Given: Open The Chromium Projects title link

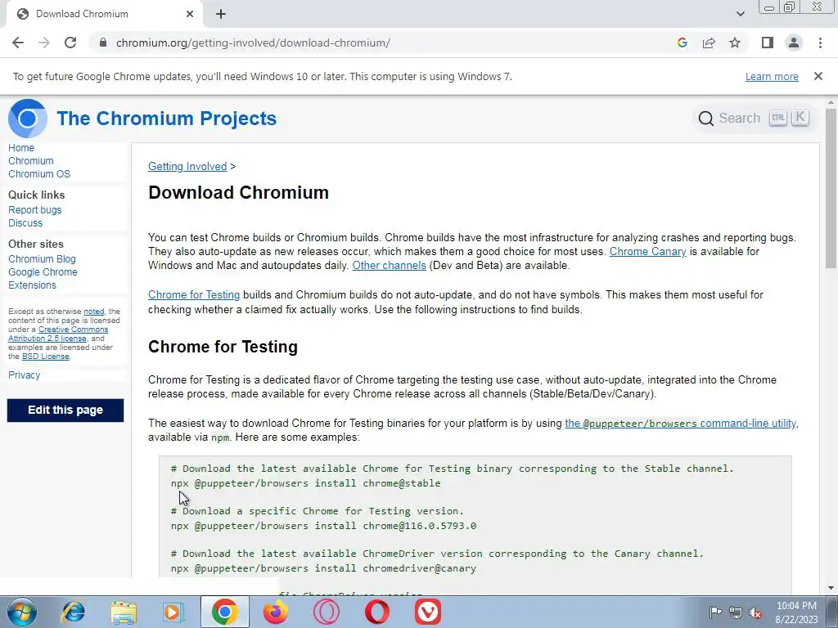Looking at the screenshot, I should point(166,118).
